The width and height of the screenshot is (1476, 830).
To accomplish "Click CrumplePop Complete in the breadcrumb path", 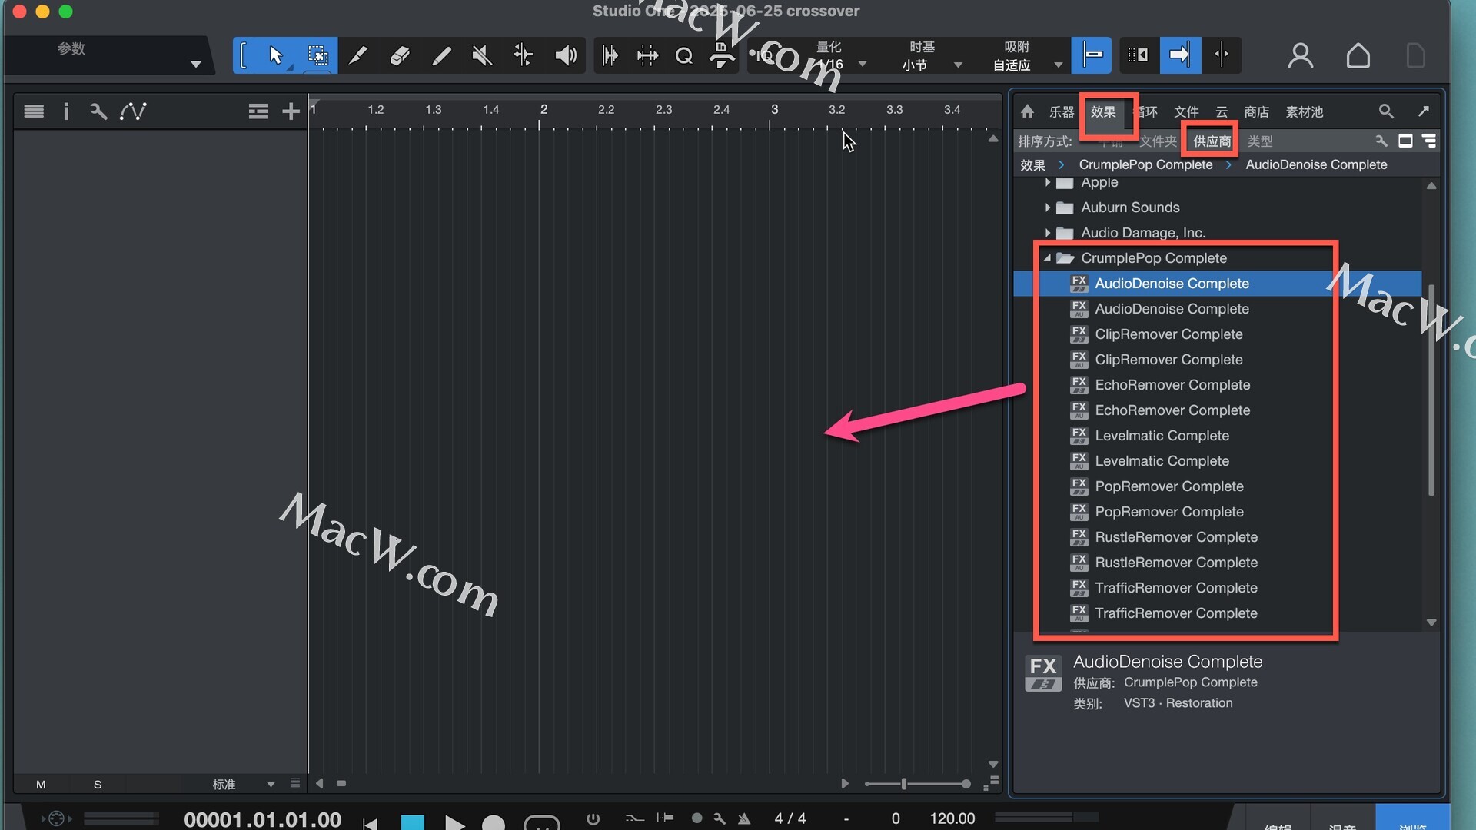I will click(1145, 164).
